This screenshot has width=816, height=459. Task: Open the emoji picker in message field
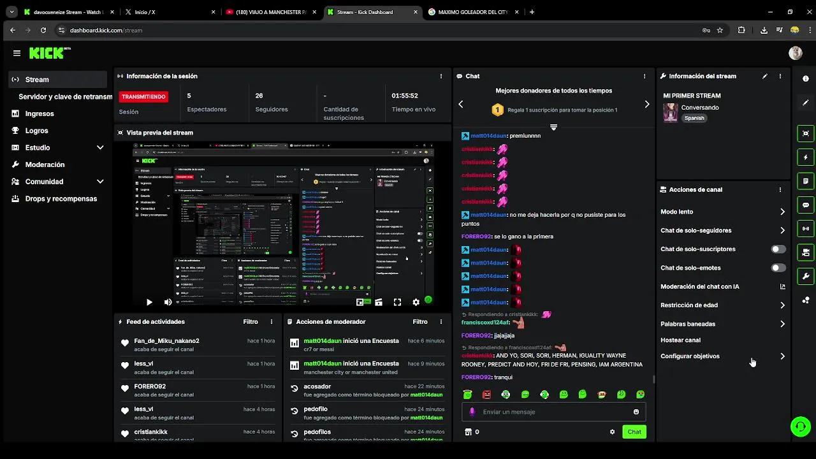(x=636, y=412)
